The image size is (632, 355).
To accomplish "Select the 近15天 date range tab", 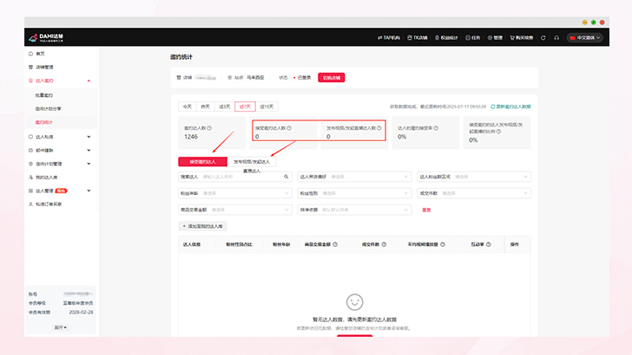I will 267,106.
